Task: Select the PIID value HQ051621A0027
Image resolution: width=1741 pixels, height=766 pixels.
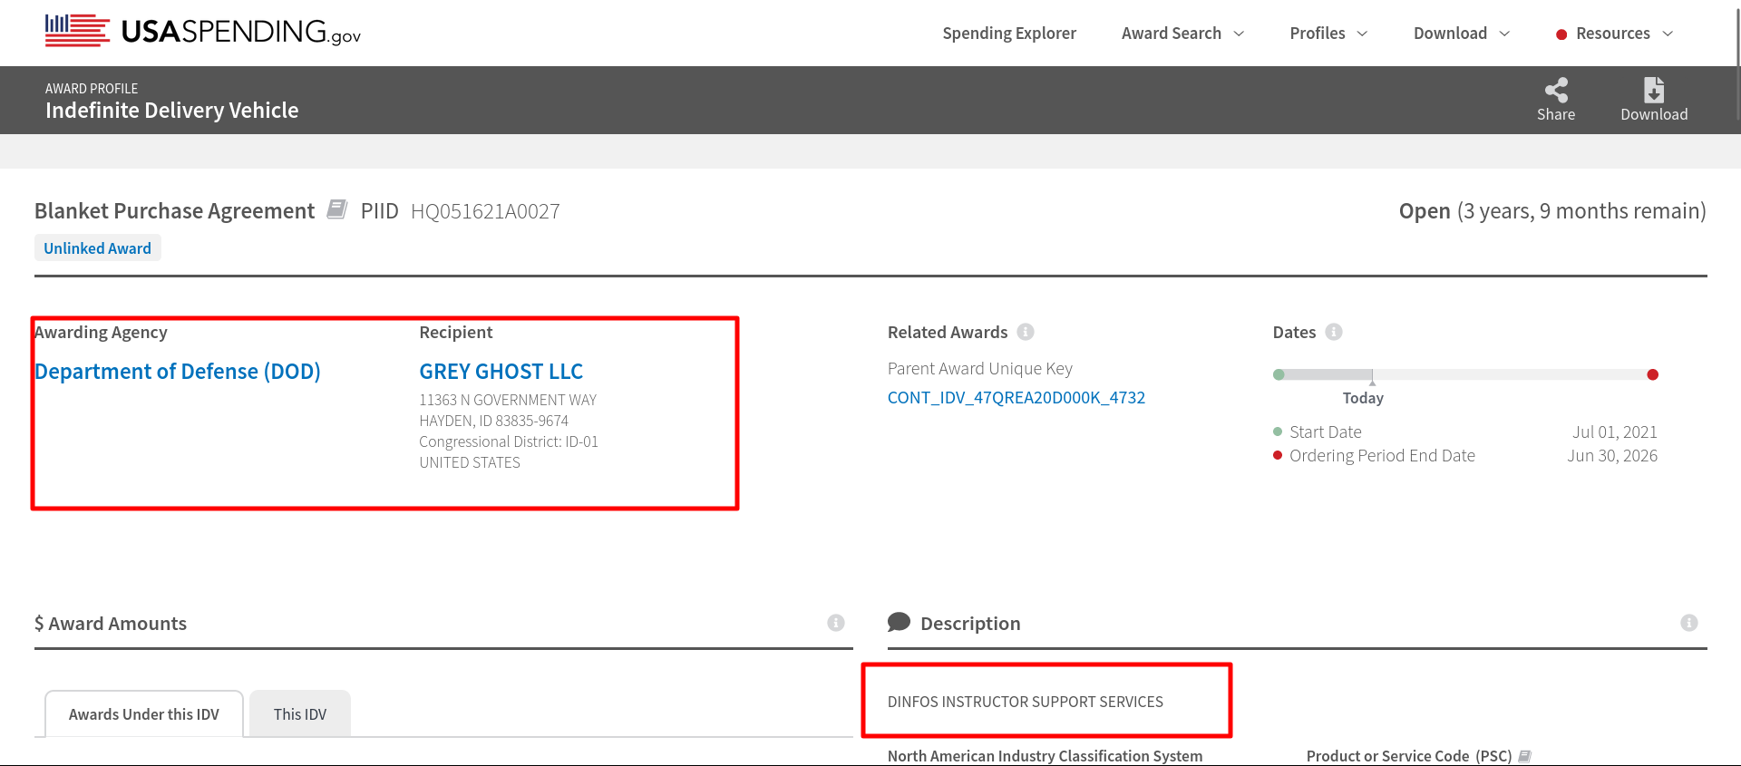Action: click(x=485, y=211)
